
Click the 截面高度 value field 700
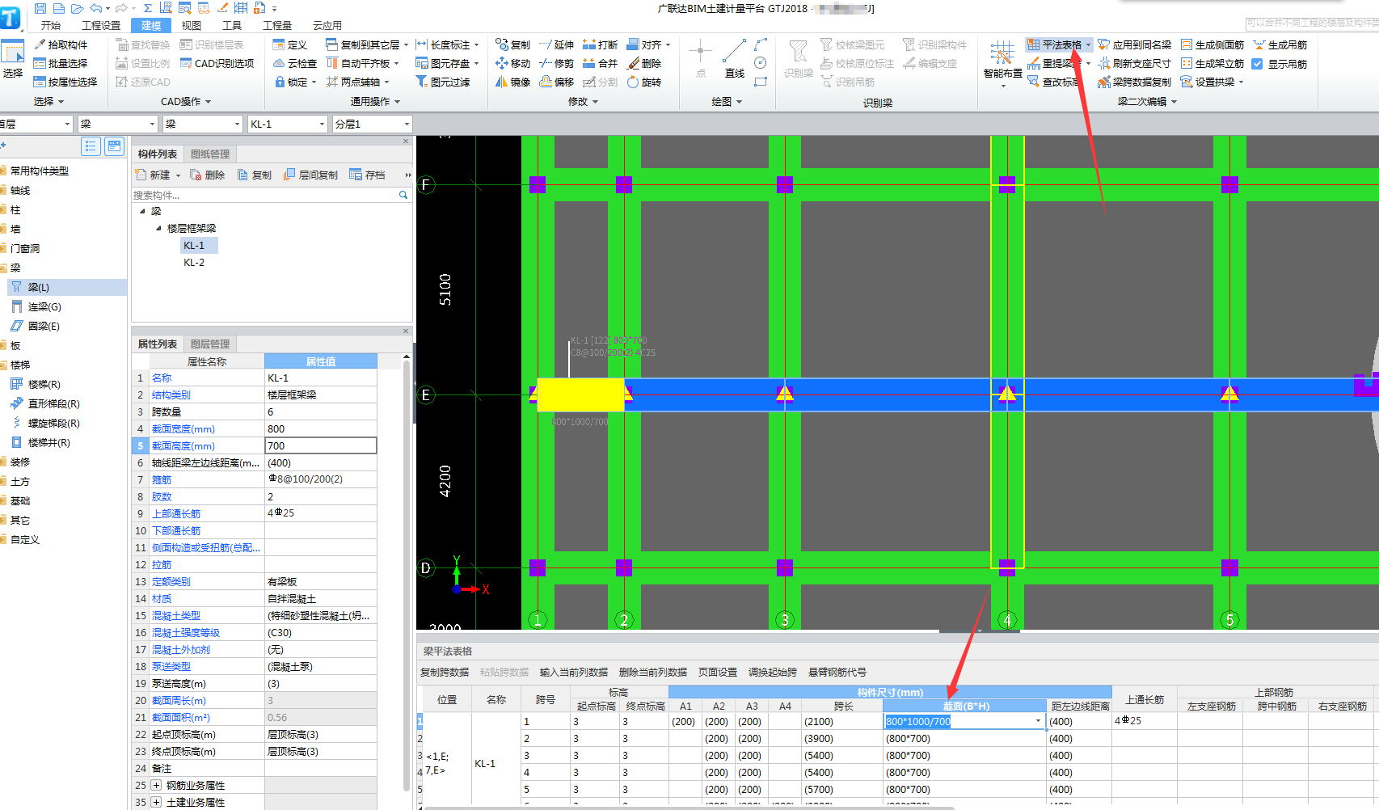(x=321, y=445)
